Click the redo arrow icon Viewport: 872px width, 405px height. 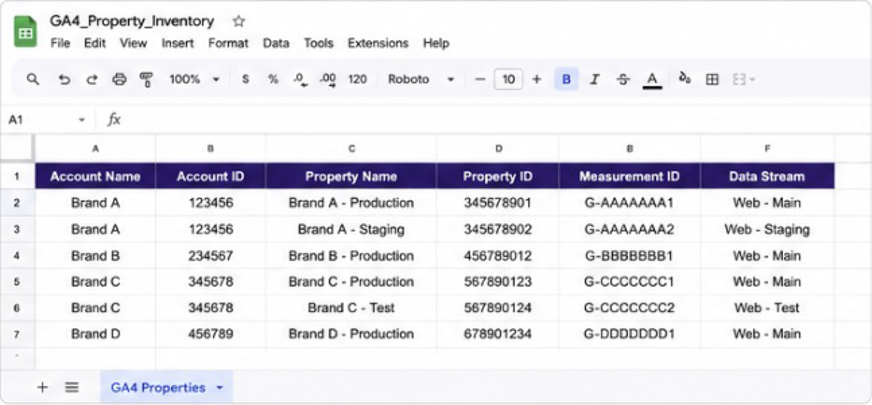coord(92,79)
